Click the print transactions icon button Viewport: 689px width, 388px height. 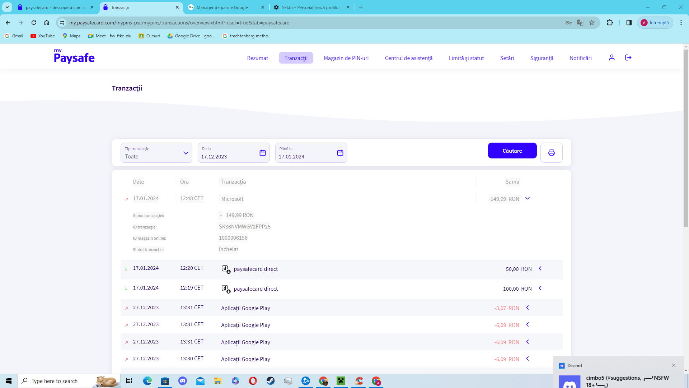(x=551, y=153)
